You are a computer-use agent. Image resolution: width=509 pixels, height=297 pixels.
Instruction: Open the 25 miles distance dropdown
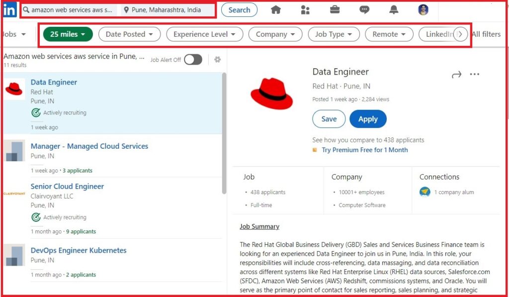(x=68, y=34)
